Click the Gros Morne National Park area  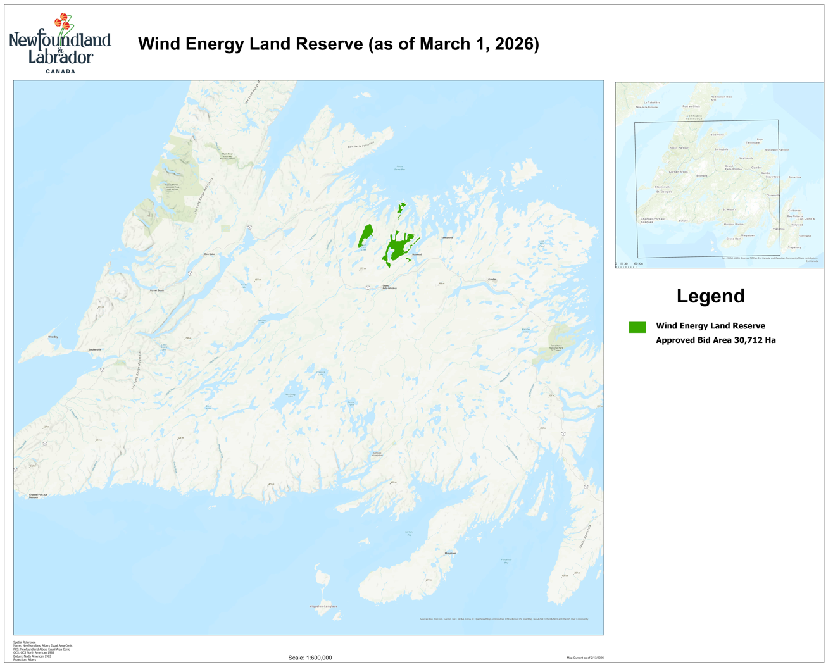[168, 184]
